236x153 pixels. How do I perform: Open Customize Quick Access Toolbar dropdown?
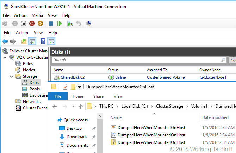tap(79, 87)
